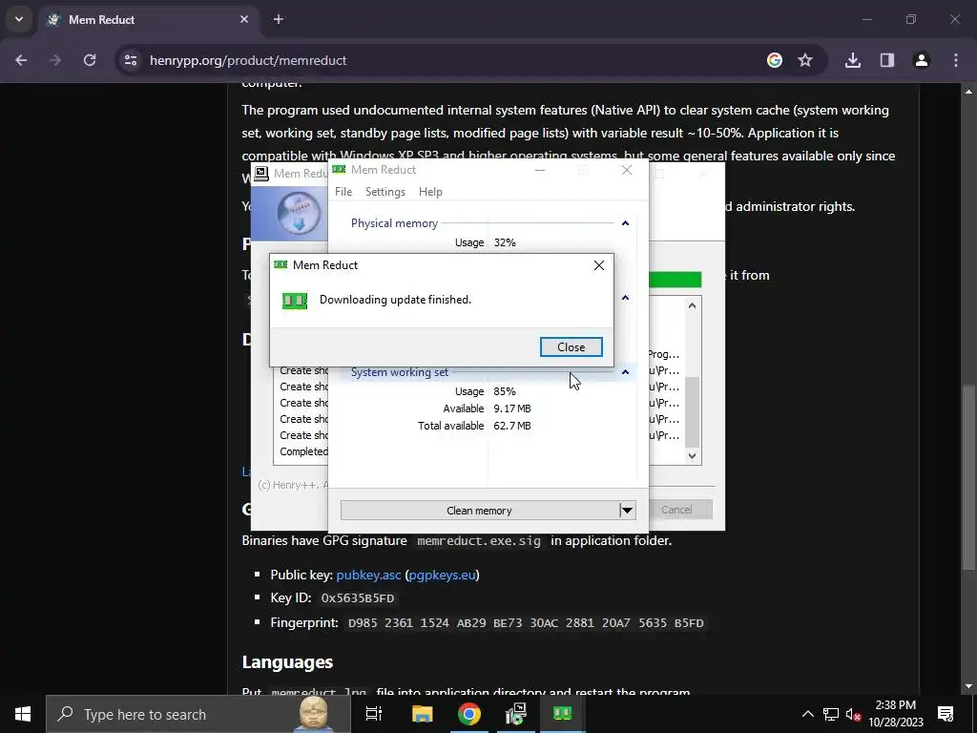The height and width of the screenshot is (733, 977).
Task: Reload the henrypp.org page
Action: (90, 60)
